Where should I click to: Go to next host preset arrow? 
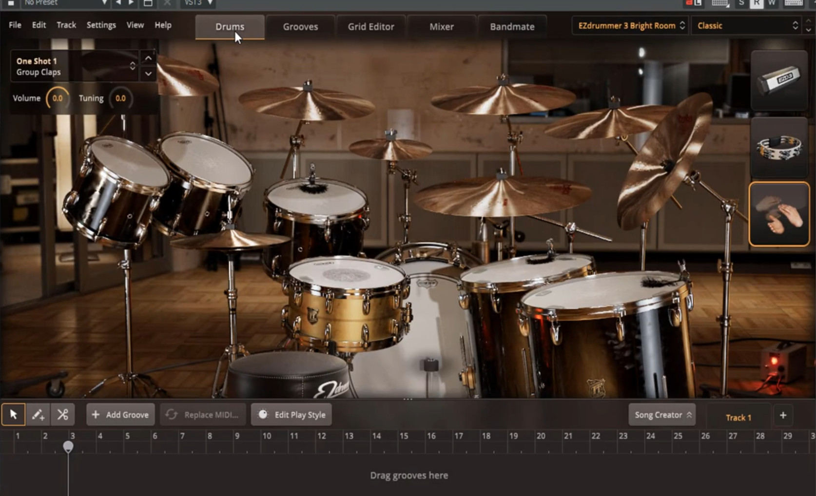coord(131,3)
